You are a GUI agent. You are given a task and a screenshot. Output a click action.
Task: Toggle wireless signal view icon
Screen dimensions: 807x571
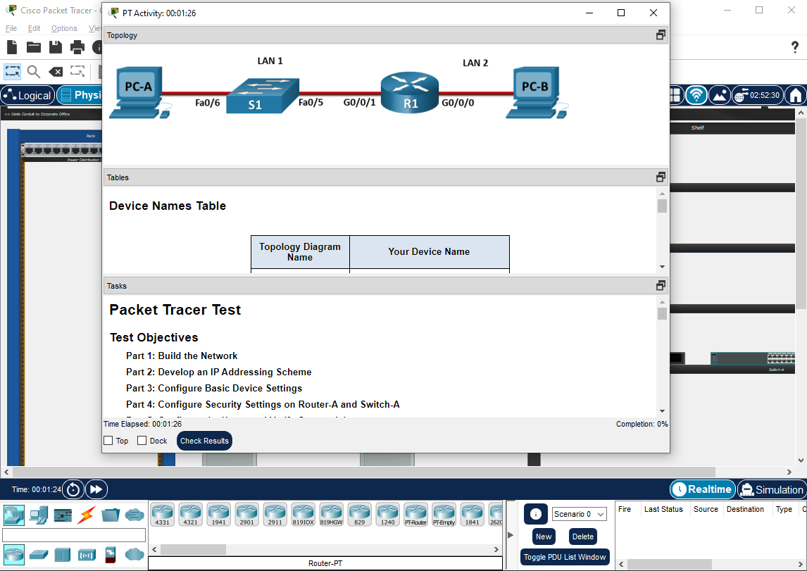click(696, 95)
